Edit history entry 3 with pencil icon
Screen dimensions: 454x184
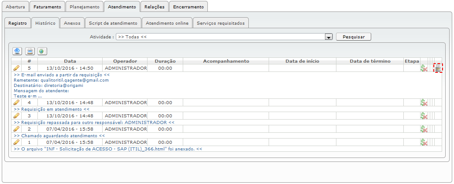coord(16,116)
